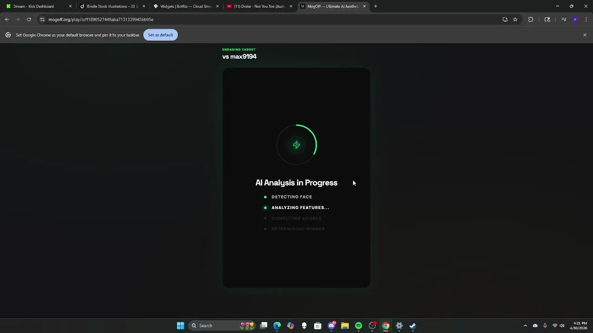
Task: Click the taskbar Search box
Action: (222, 326)
